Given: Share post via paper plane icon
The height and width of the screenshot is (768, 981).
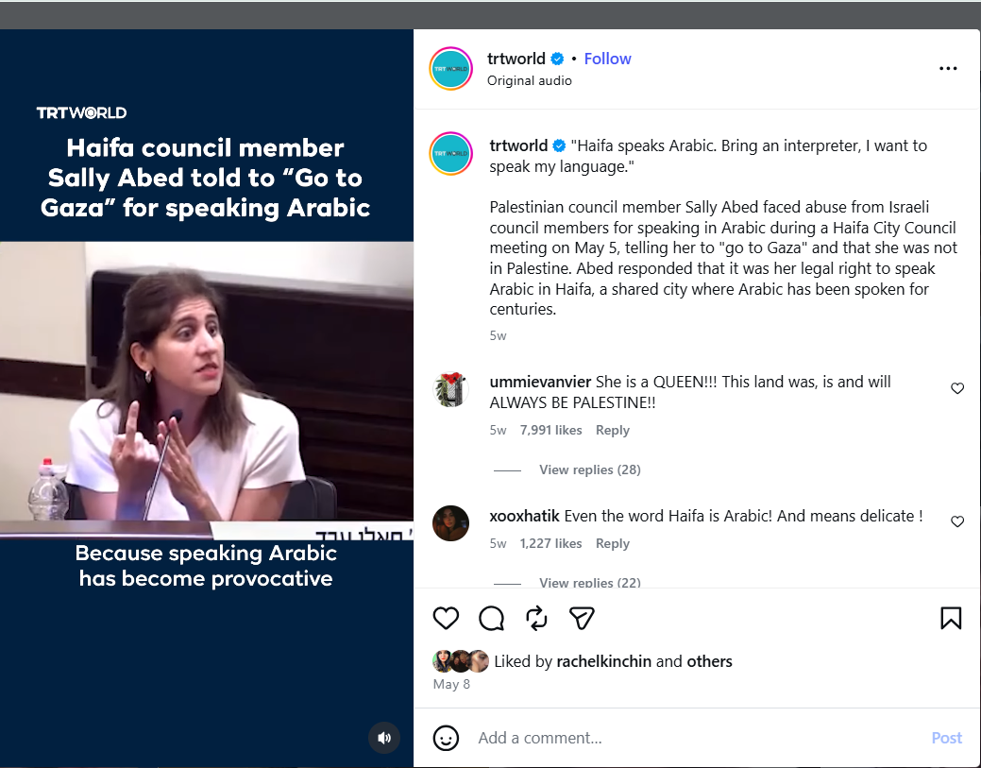Looking at the screenshot, I should pos(582,619).
